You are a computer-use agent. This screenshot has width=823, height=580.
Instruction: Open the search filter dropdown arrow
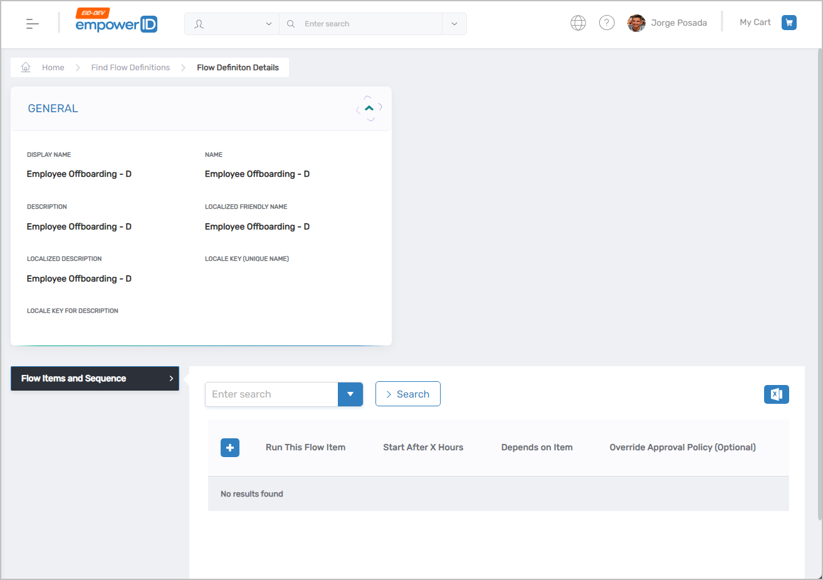pyautogui.click(x=350, y=394)
